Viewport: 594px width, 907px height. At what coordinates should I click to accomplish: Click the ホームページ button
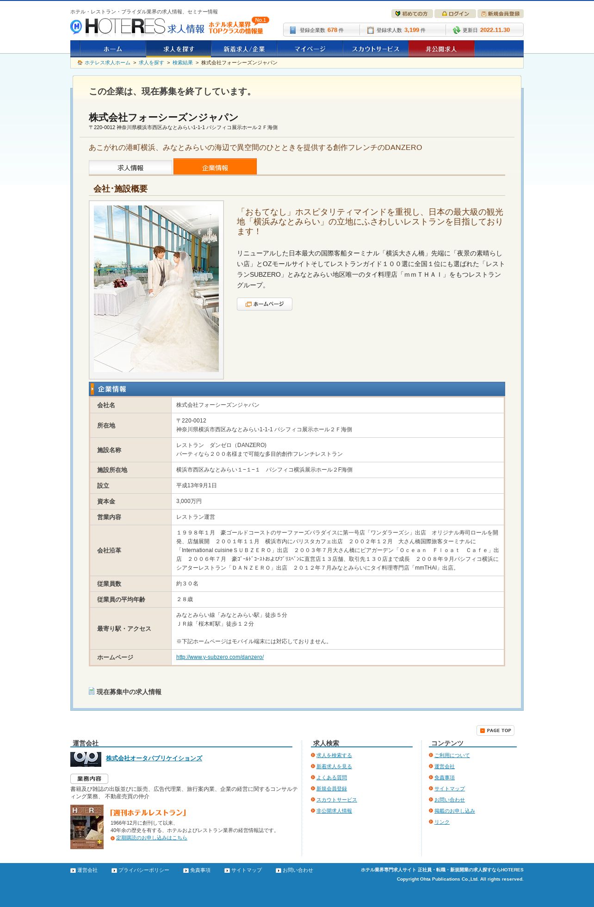click(x=265, y=304)
